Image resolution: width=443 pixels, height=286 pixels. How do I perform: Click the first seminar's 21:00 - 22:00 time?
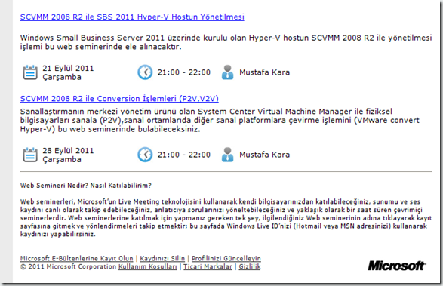(x=184, y=72)
